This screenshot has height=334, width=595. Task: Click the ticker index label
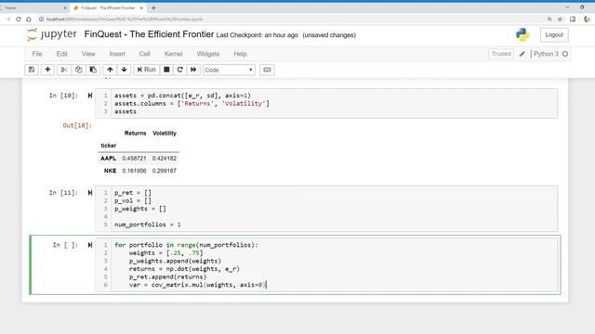click(x=109, y=146)
